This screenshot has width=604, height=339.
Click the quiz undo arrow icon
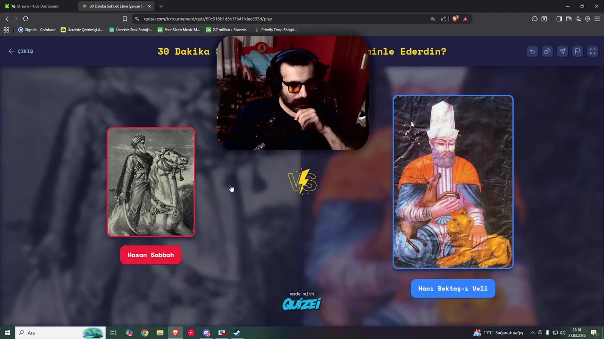click(532, 51)
